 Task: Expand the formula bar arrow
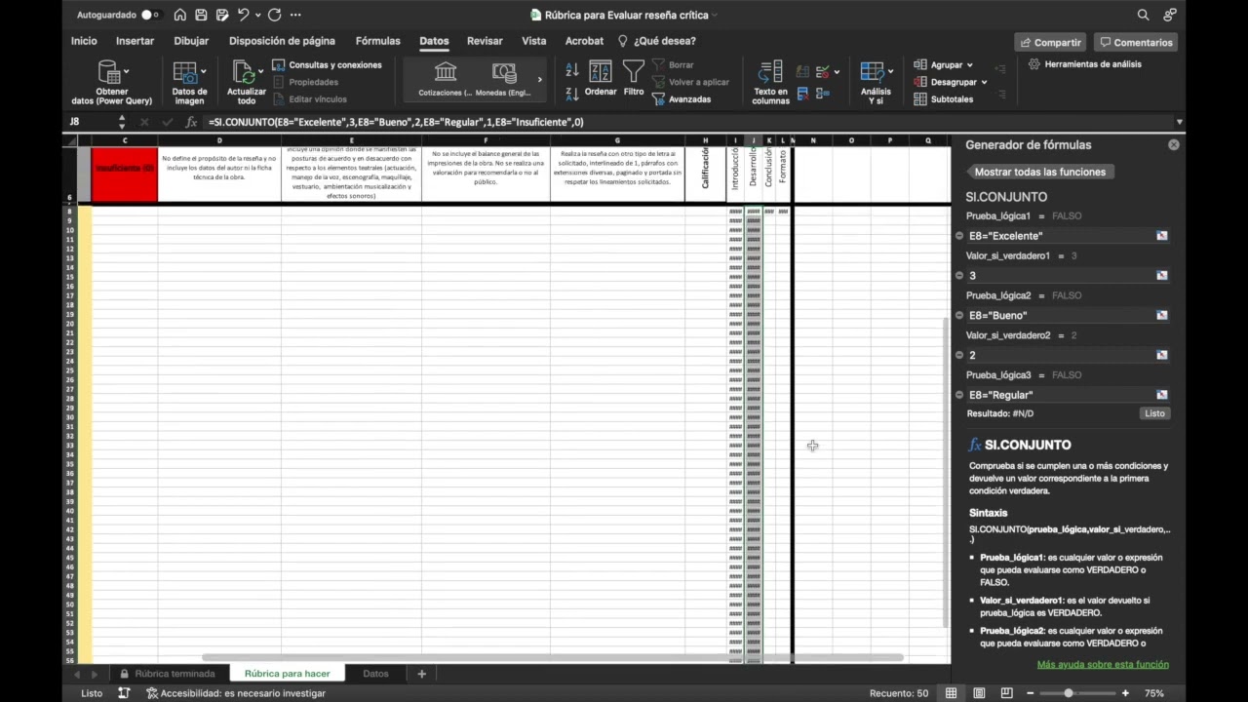pyautogui.click(x=1180, y=122)
